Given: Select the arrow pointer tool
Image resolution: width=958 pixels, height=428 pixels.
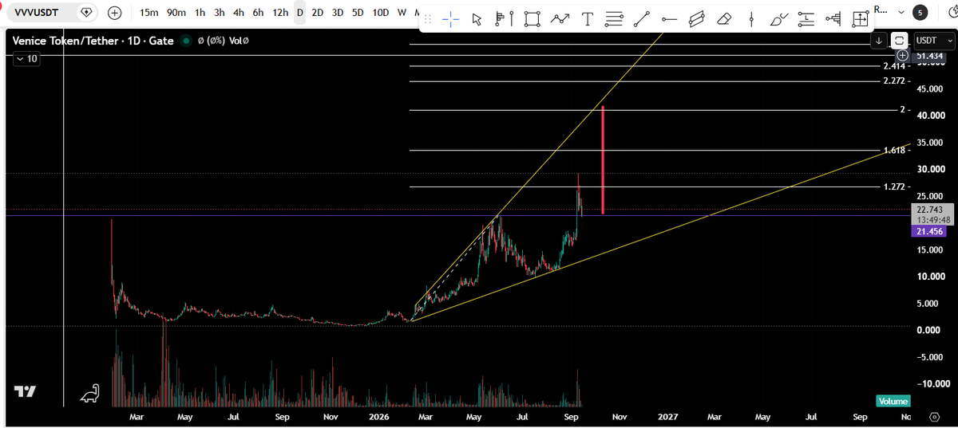Looking at the screenshot, I should pos(477,19).
